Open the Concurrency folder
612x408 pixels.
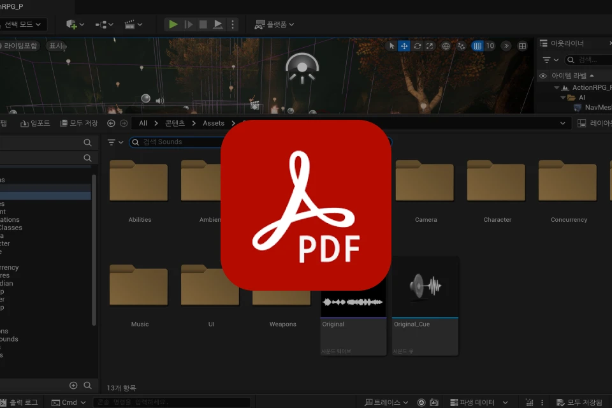568,191
